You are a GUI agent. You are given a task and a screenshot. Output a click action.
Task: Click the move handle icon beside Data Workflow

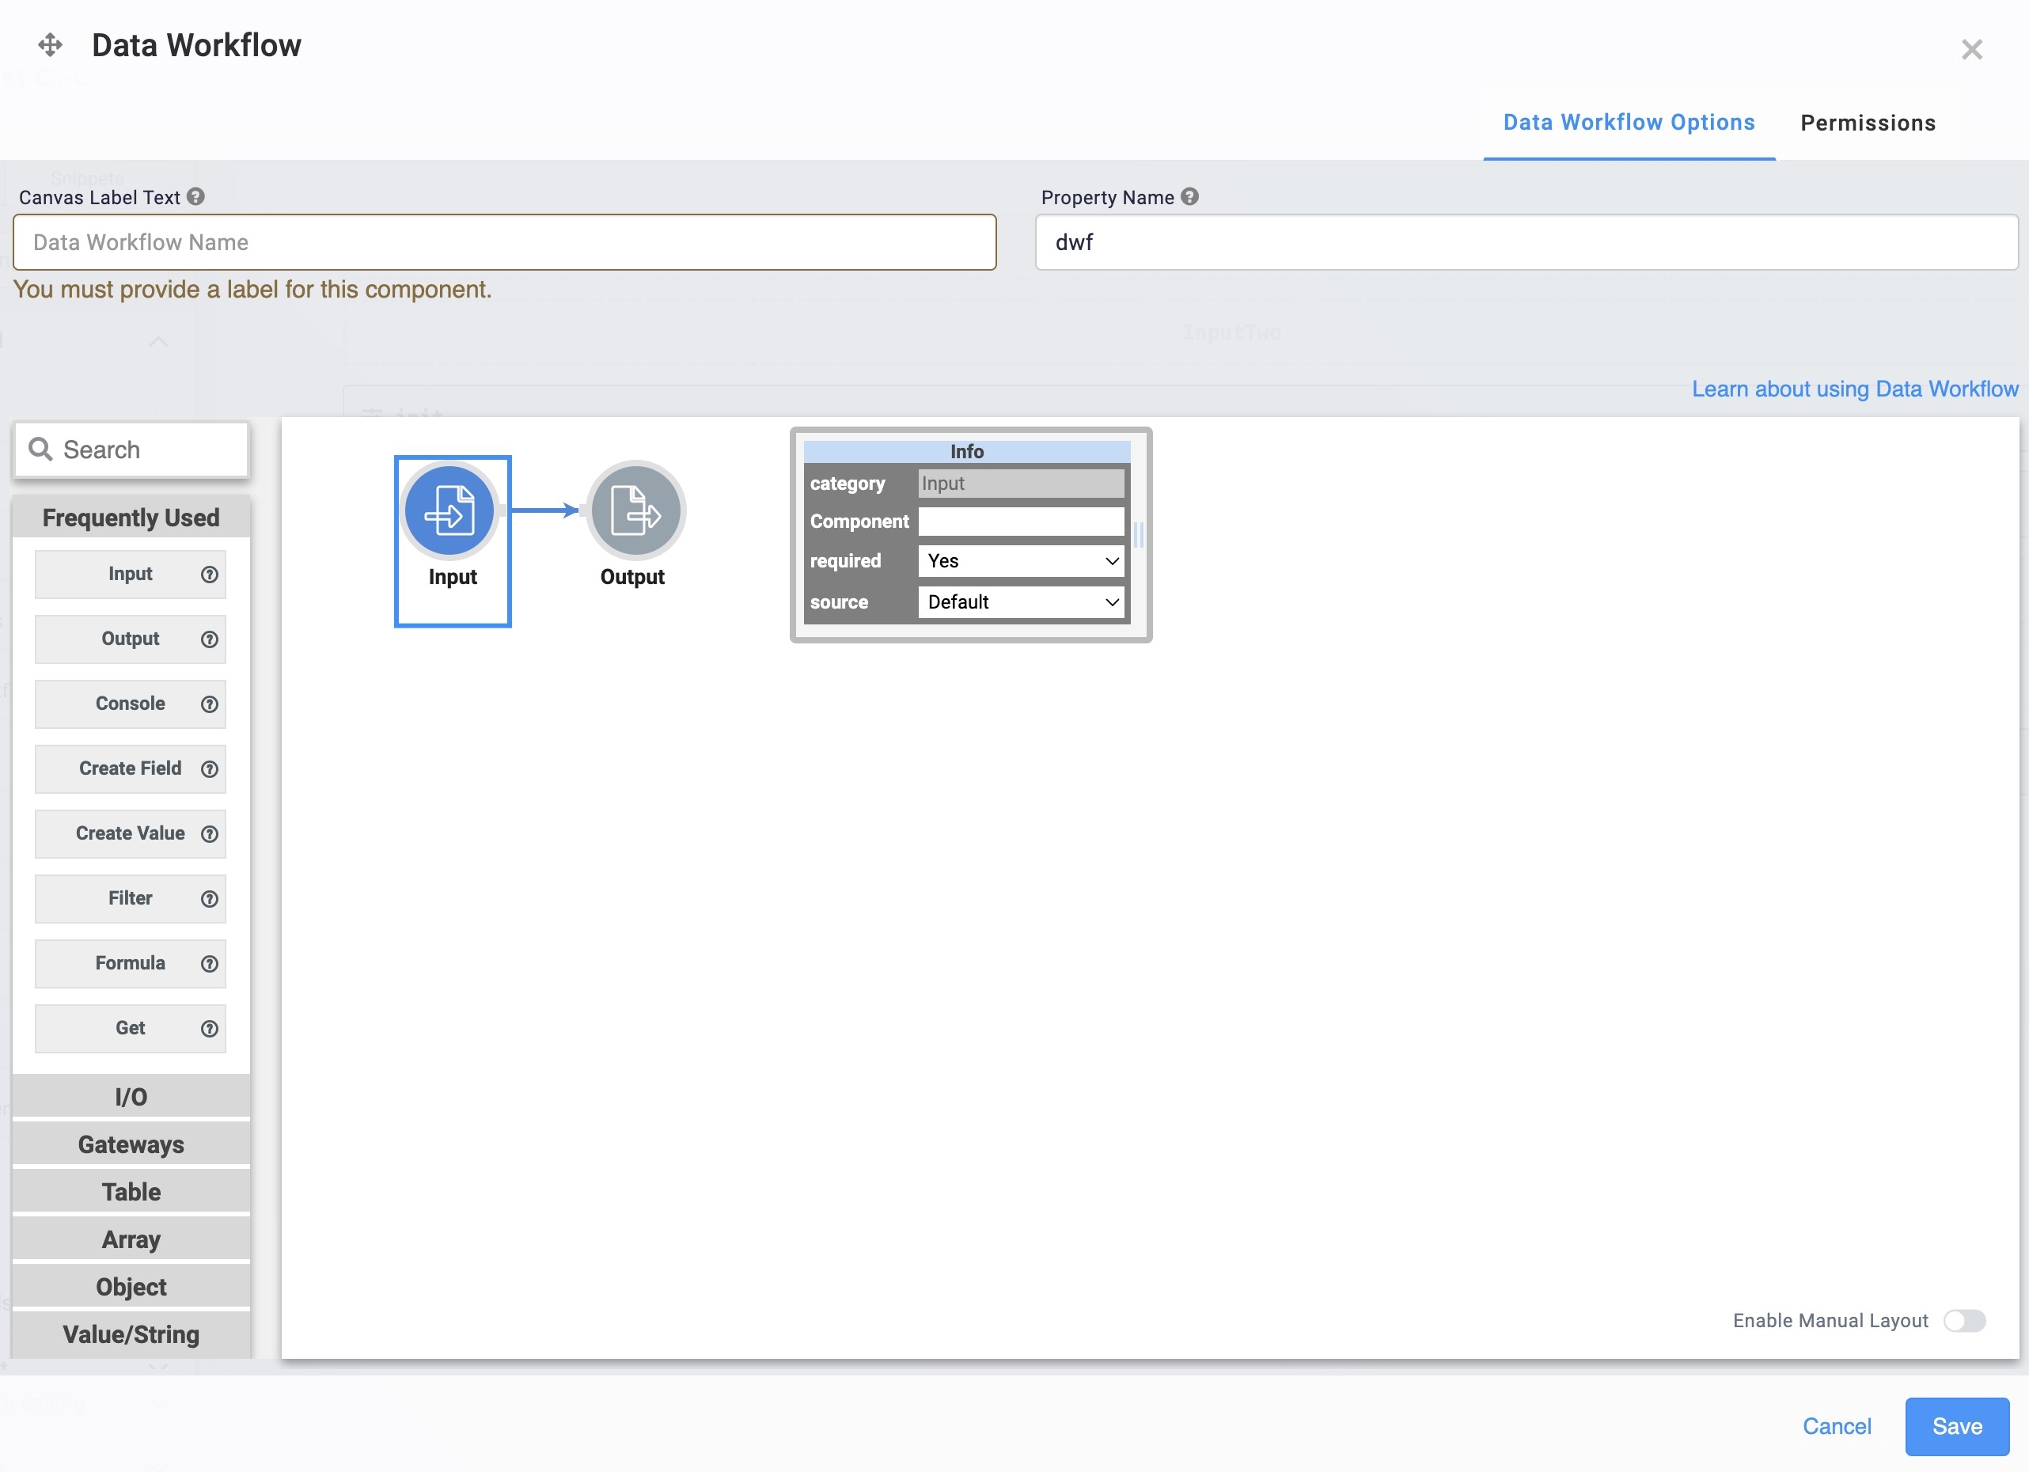coord(50,44)
